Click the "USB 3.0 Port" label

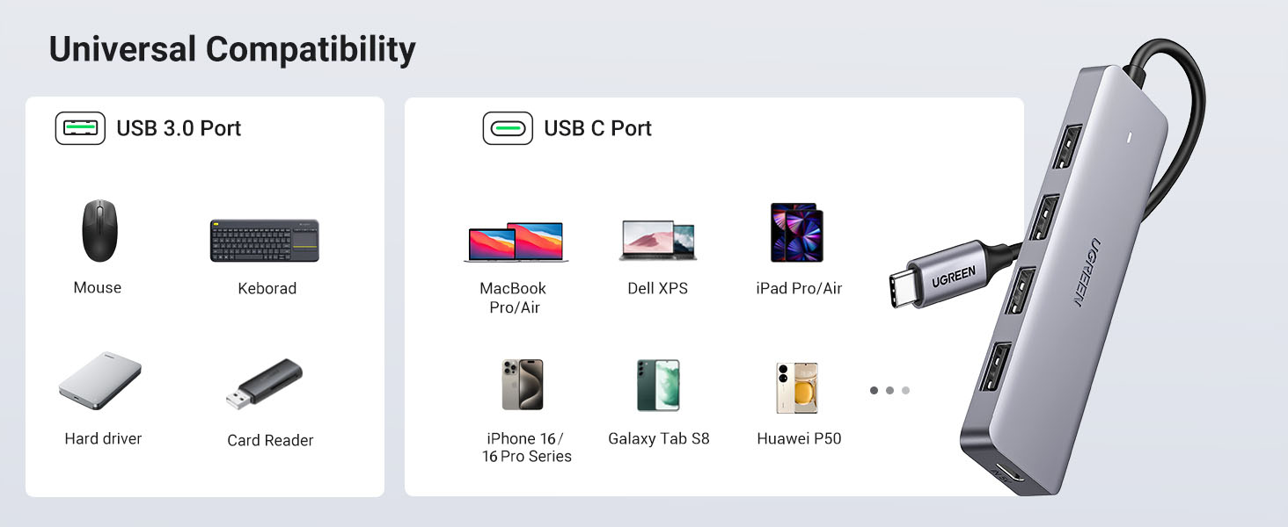(179, 128)
